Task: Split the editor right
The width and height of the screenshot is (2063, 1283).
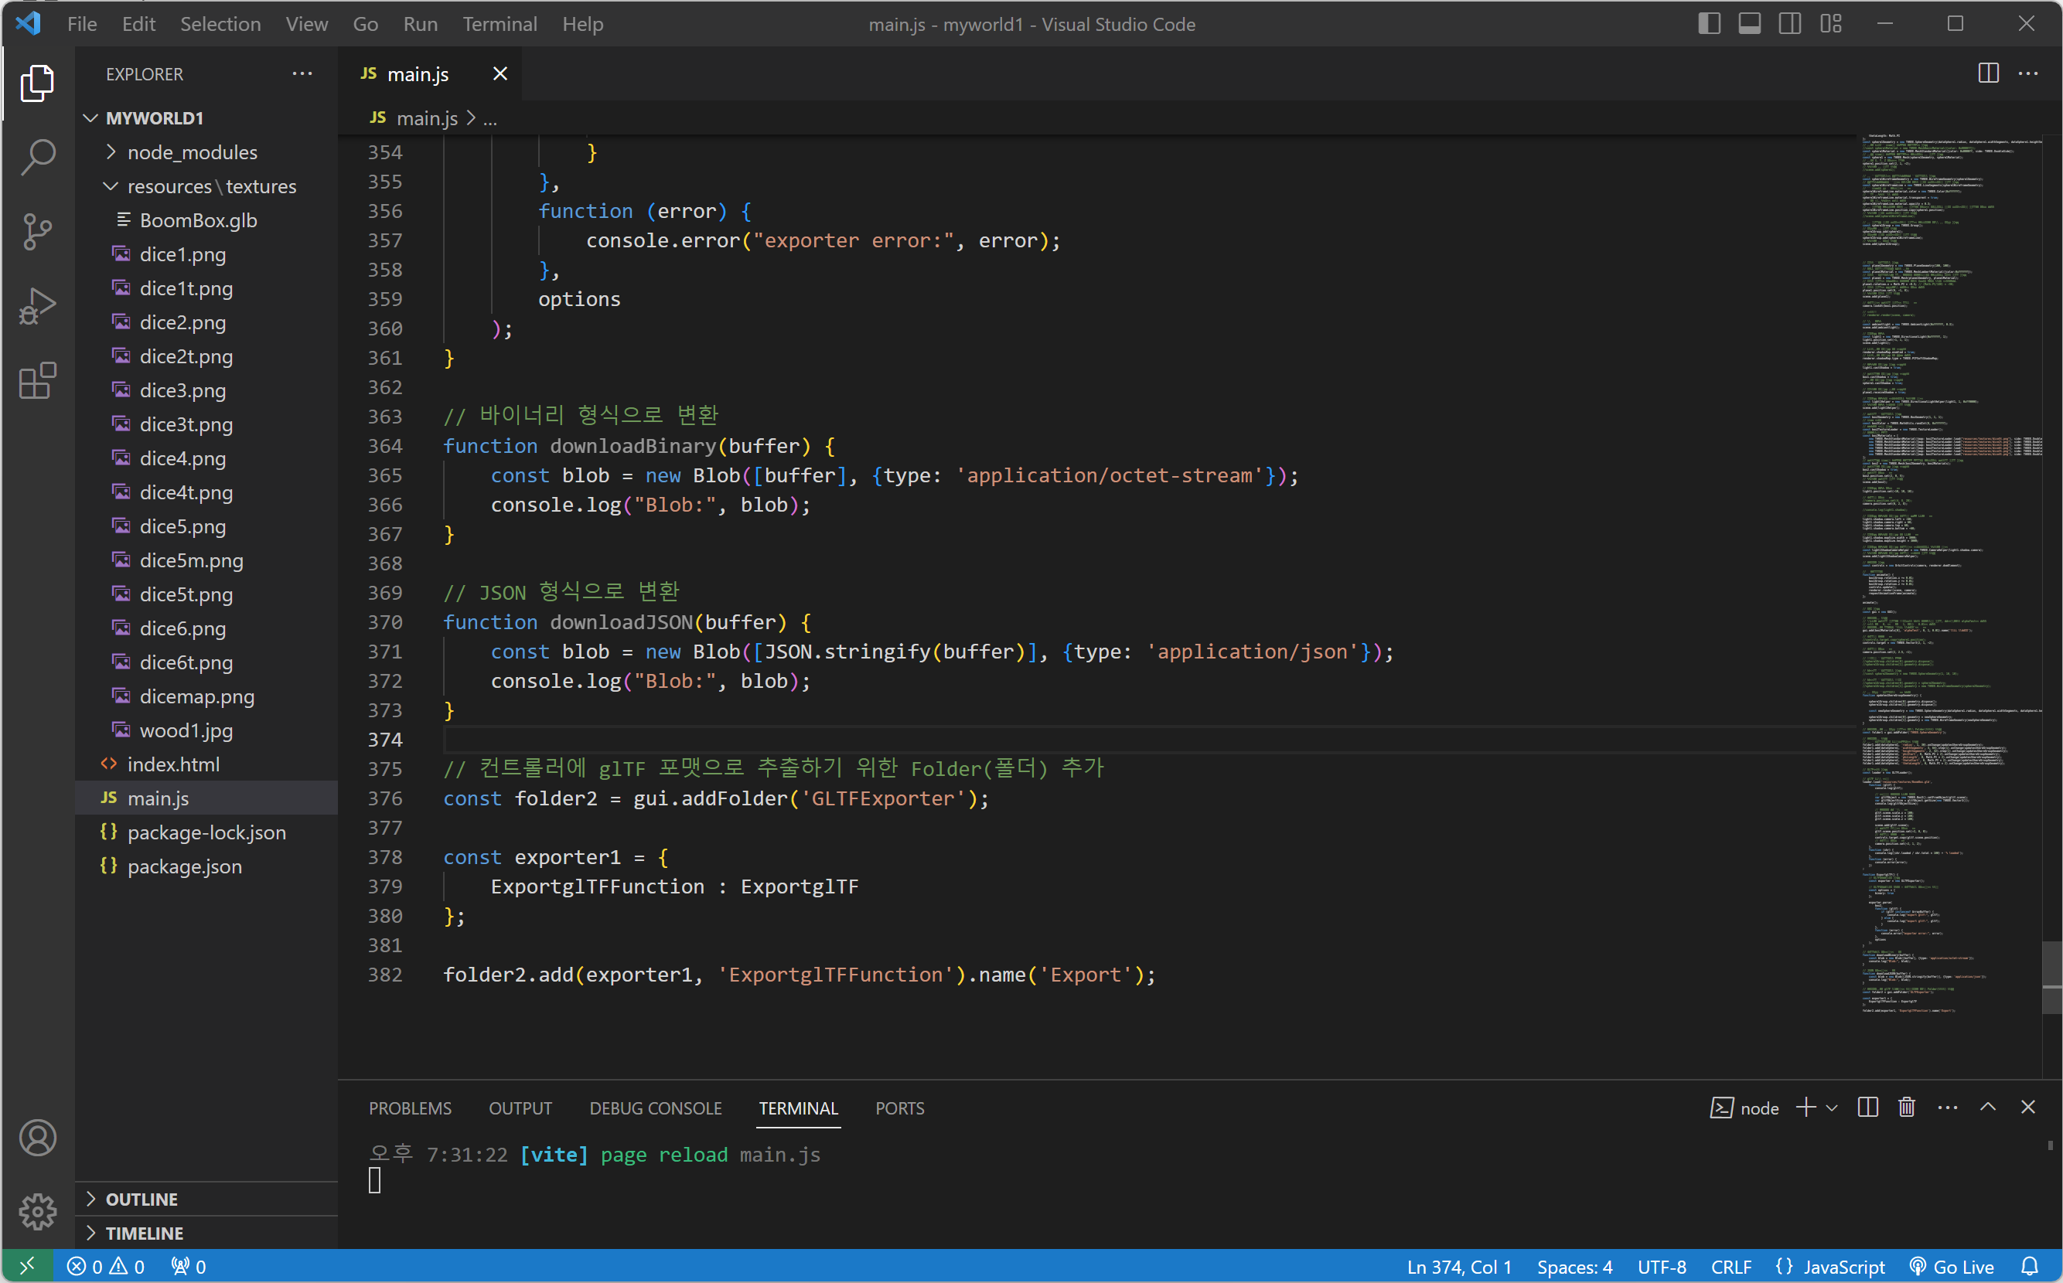Action: 1987,74
